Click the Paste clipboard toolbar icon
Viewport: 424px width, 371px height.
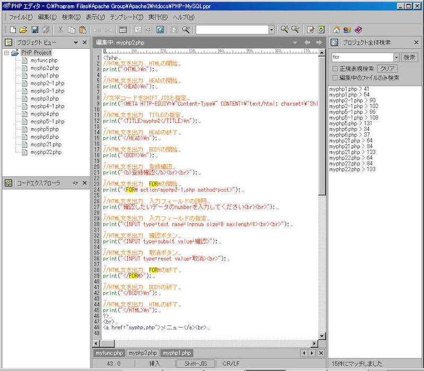click(x=82, y=30)
